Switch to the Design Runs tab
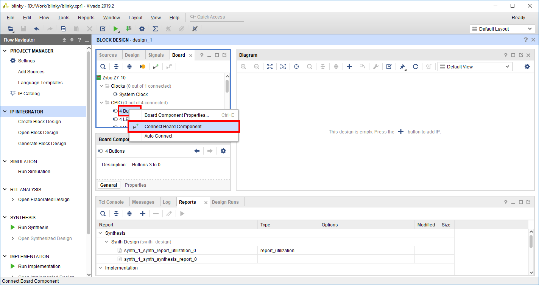 (x=225, y=202)
